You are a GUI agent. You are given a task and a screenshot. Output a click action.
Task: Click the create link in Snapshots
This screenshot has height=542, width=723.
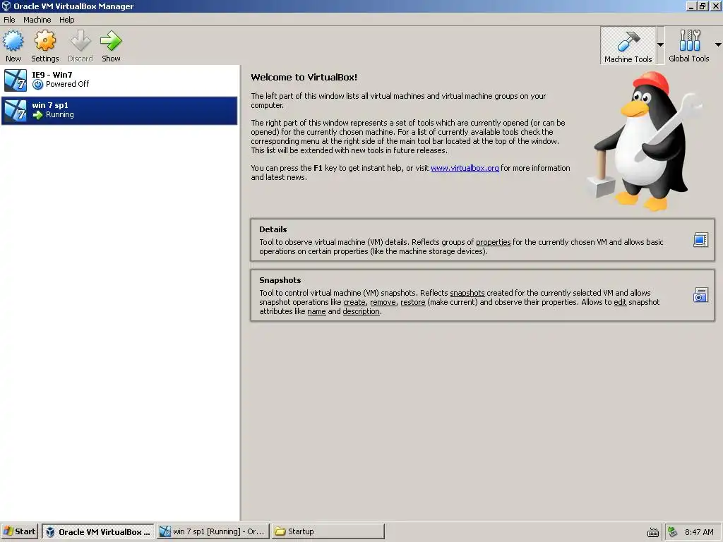point(354,302)
